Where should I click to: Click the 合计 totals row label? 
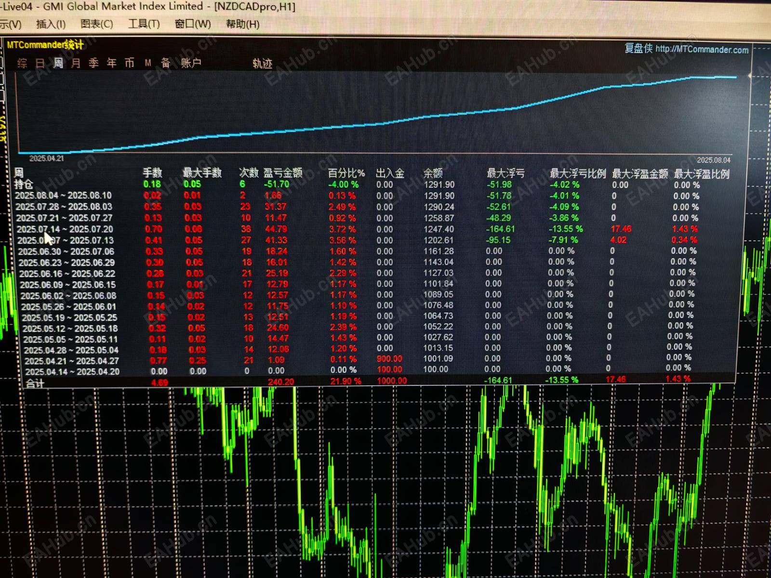coord(35,383)
